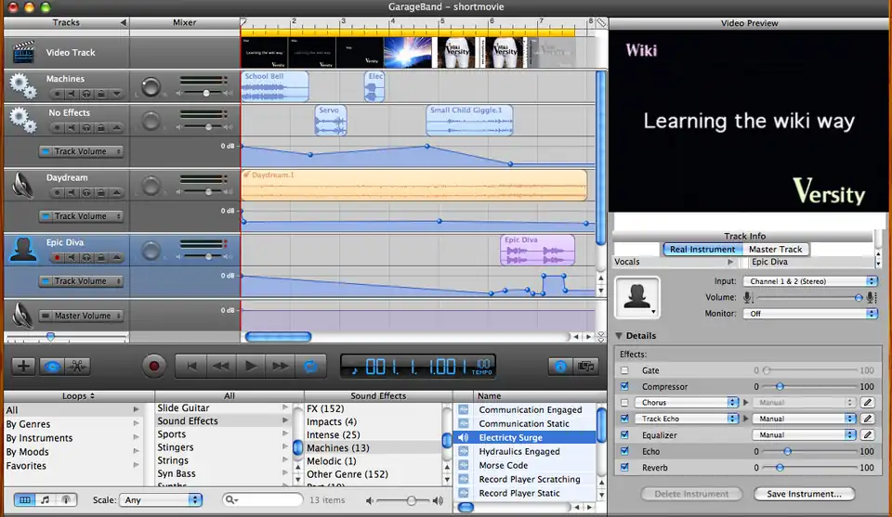Image resolution: width=892 pixels, height=517 pixels.
Task: Click the rewind button
Action: (220, 366)
